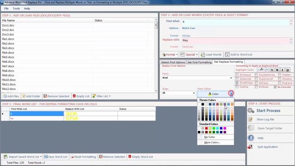Viewport: 295px width, 166px height.
Task: Click the Quit Application icon
Action: point(250,147)
